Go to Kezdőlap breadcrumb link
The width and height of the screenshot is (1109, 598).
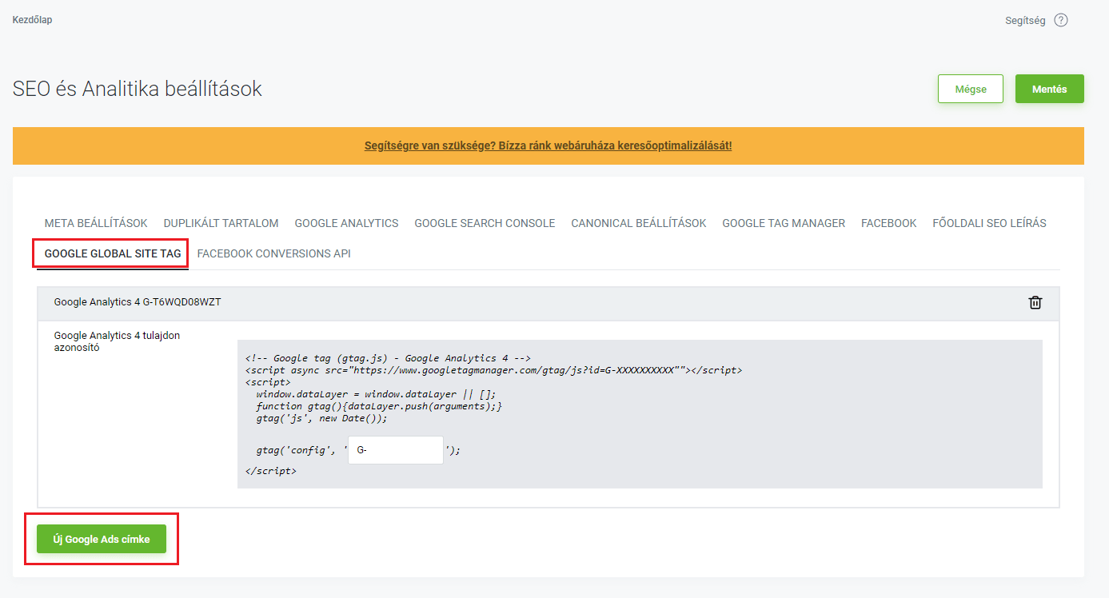click(x=33, y=20)
